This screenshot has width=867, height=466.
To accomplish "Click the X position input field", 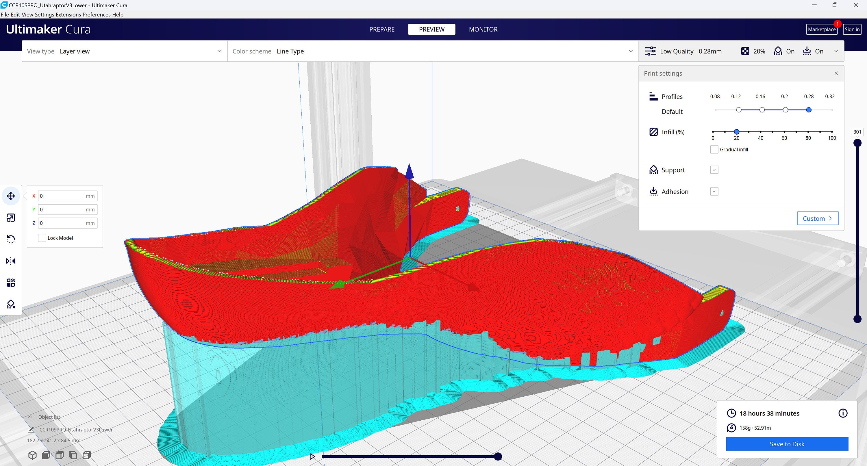I will (x=68, y=196).
